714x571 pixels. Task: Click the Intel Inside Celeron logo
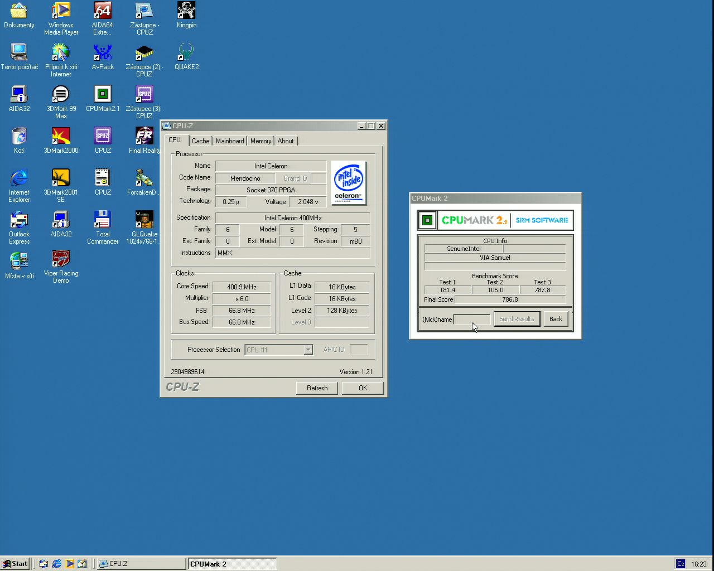pos(349,183)
